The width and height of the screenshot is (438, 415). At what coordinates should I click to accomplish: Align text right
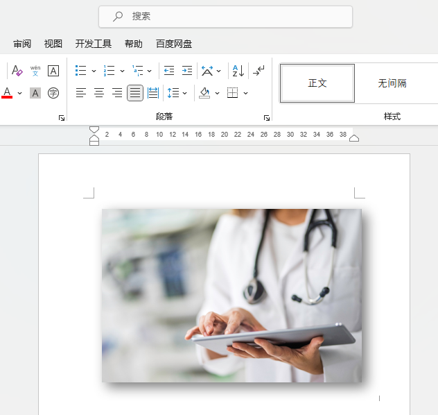click(x=116, y=93)
